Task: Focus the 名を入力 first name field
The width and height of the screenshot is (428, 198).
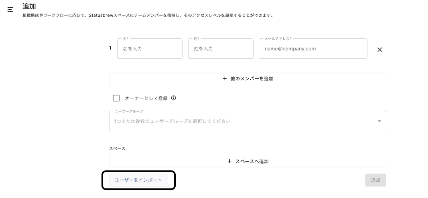Action: point(150,48)
